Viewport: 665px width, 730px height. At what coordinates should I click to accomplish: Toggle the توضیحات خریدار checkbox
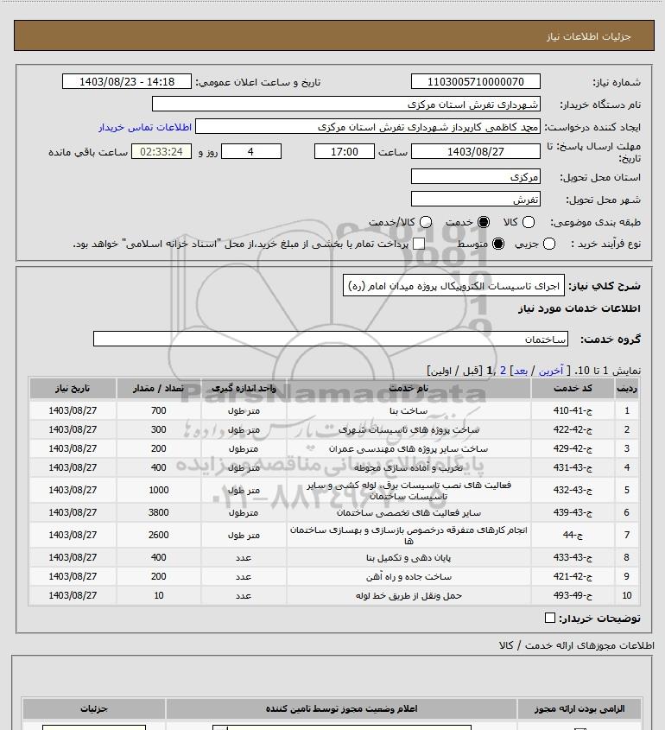pyautogui.click(x=550, y=618)
